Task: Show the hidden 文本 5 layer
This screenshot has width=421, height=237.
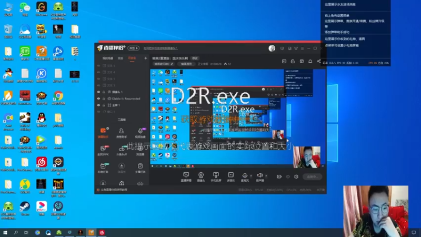Action: coord(98,65)
